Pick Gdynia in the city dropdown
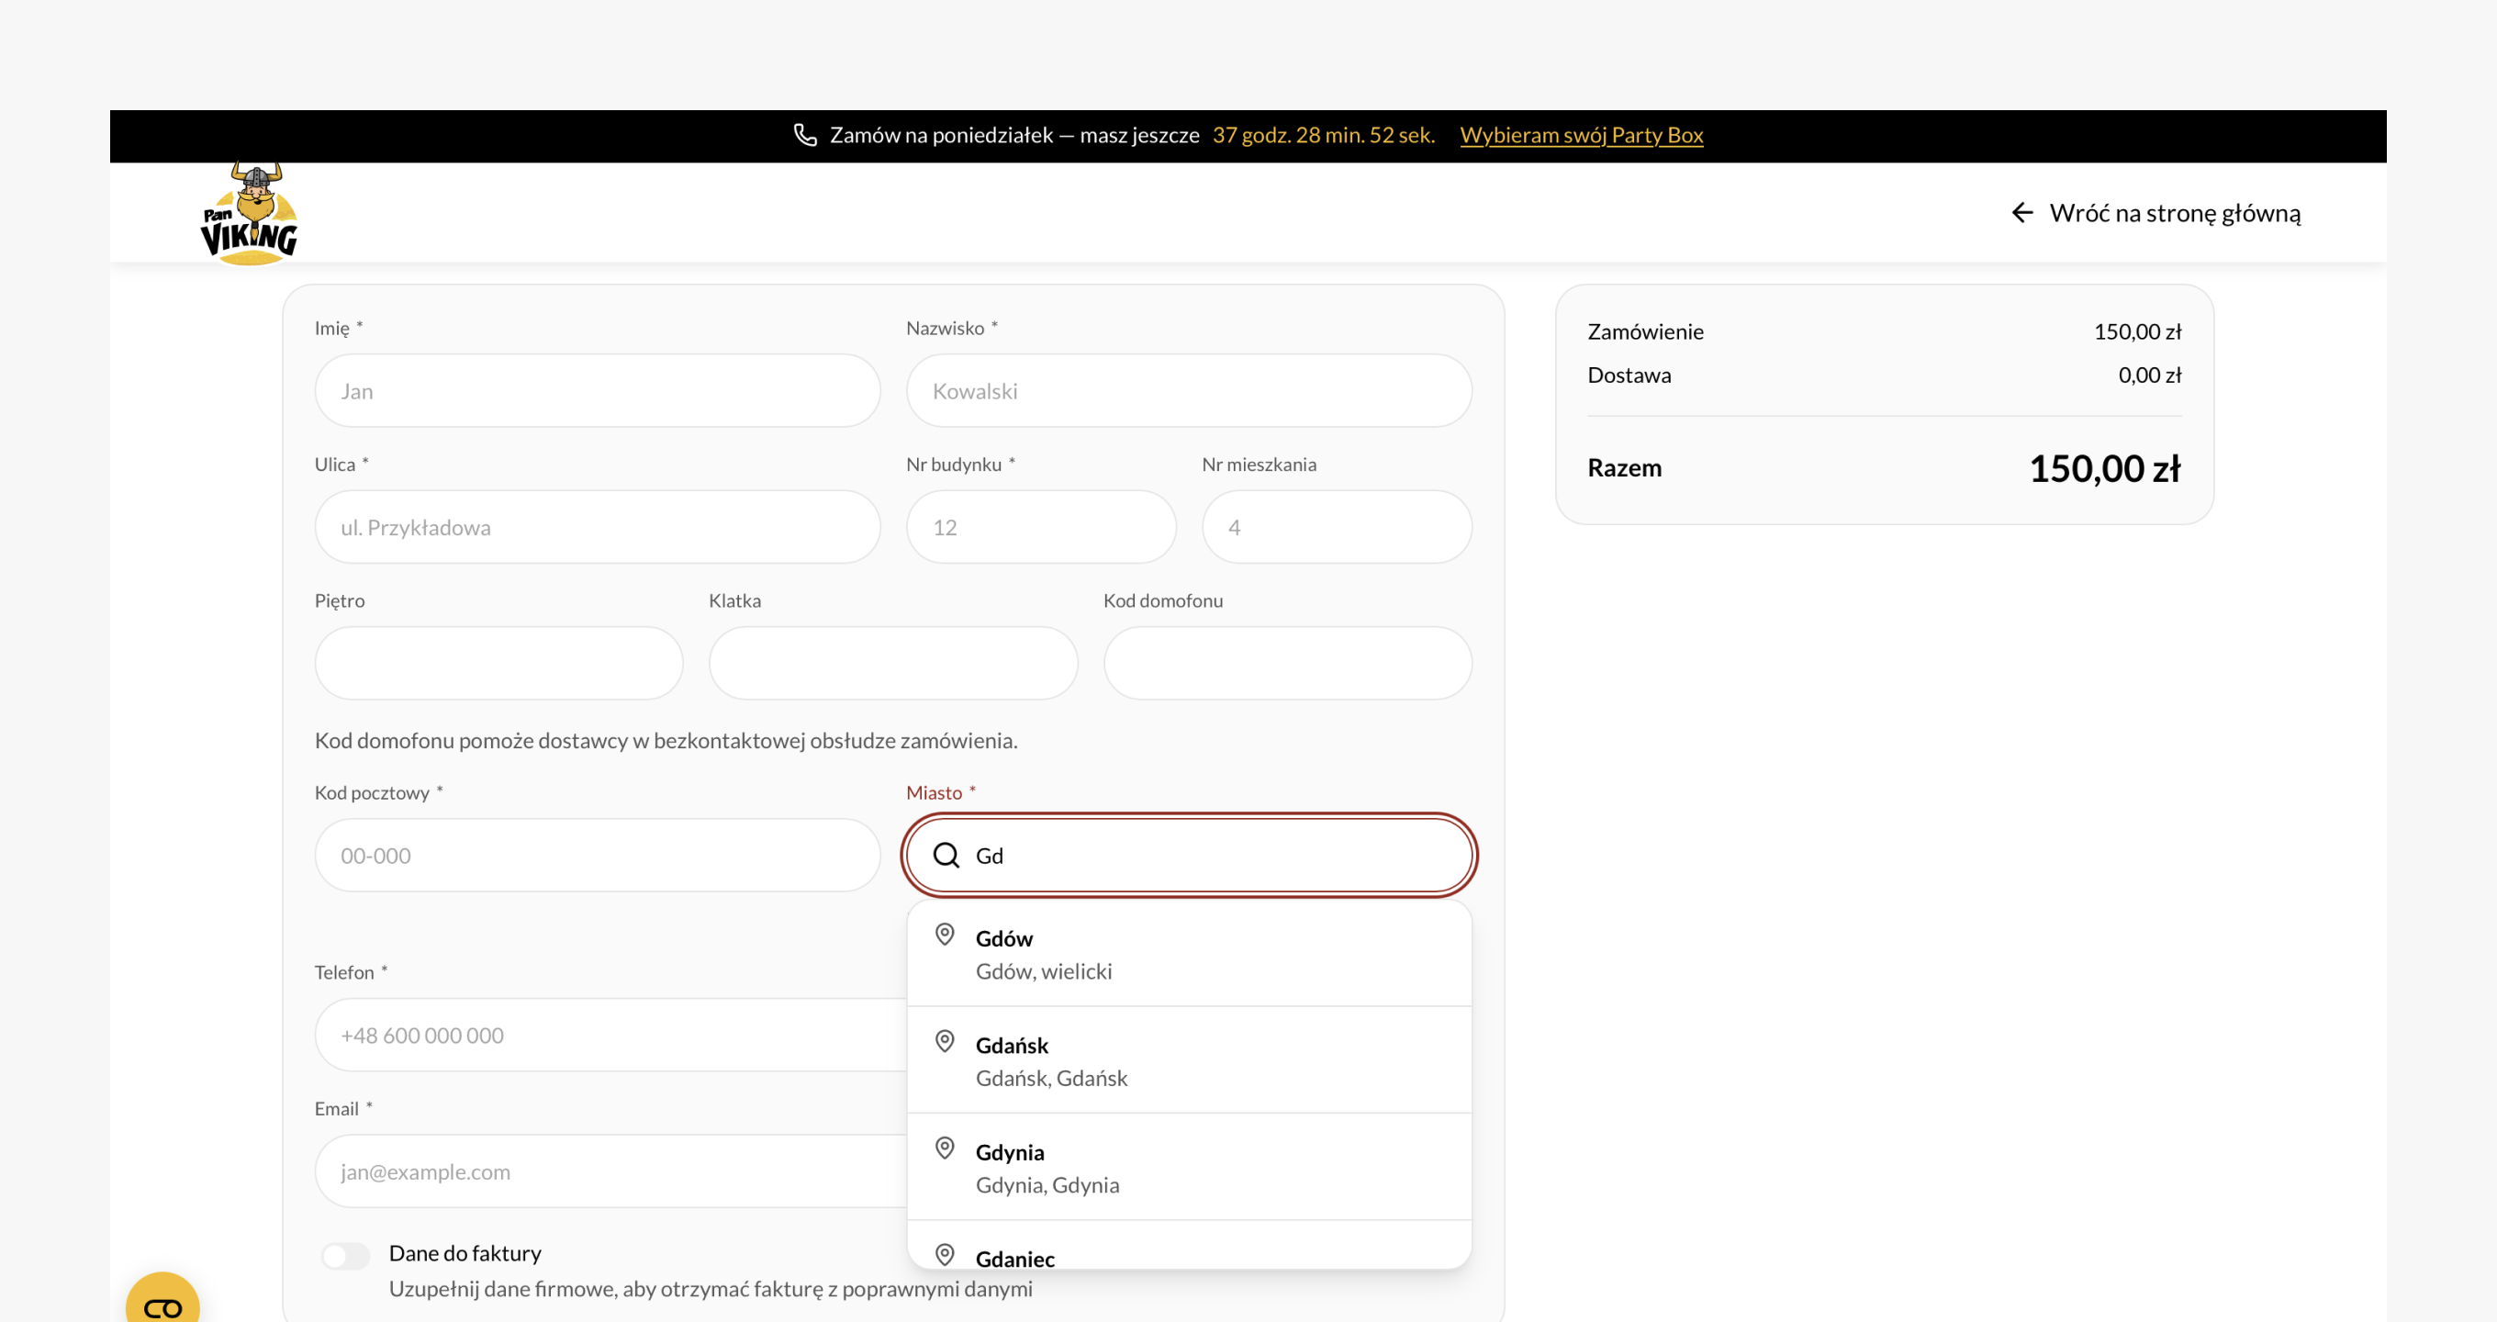Screen dimensions: 2497x1322 [1189, 1167]
